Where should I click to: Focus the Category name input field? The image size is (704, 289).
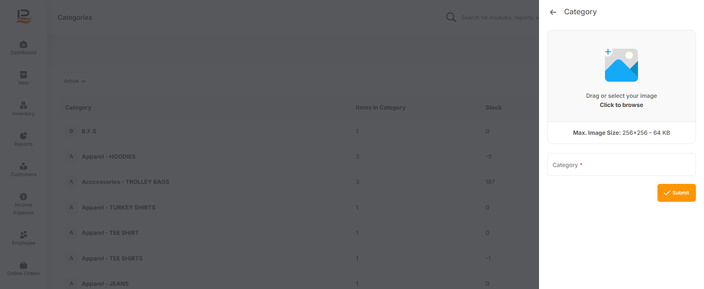tap(621, 164)
